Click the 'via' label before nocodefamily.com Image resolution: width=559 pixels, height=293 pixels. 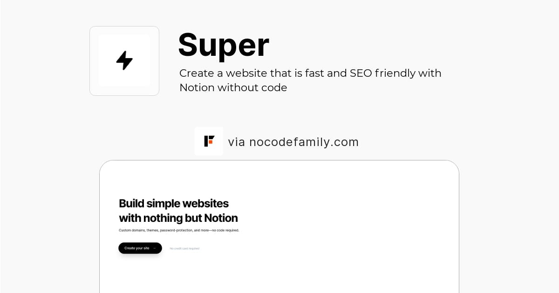click(236, 142)
